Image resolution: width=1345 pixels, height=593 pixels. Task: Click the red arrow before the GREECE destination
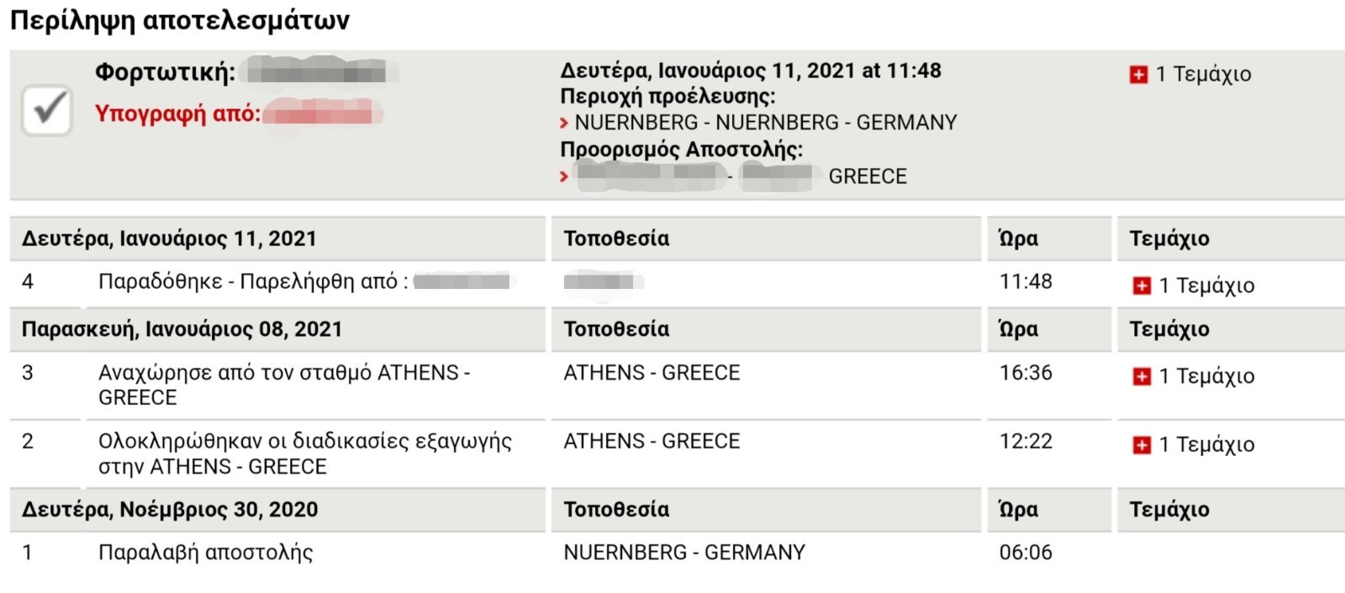click(x=564, y=177)
